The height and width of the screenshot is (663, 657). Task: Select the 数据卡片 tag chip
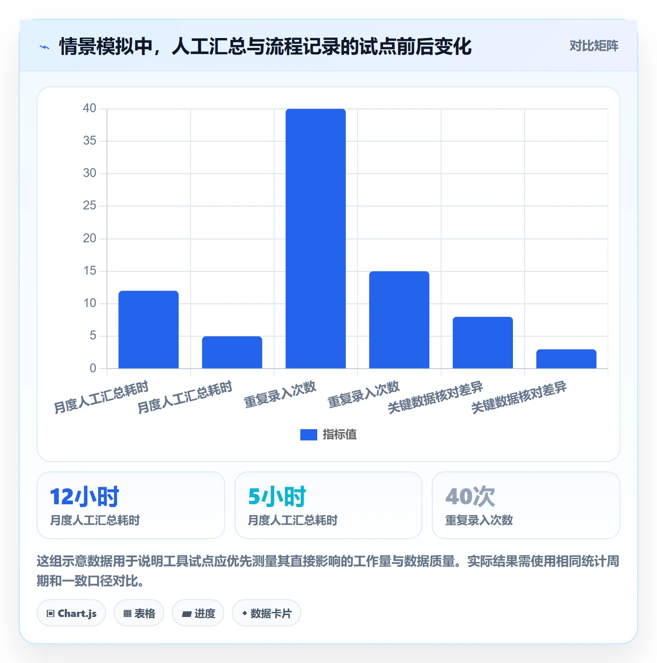point(267,613)
